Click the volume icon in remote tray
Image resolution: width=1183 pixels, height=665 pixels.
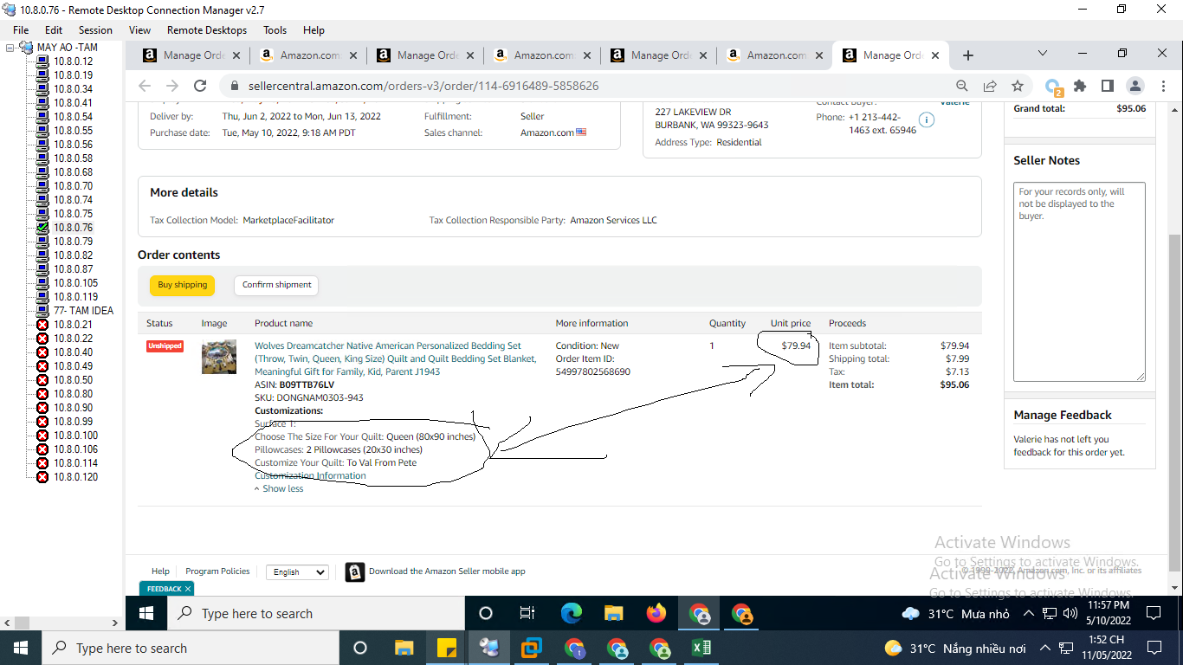pos(1070,613)
